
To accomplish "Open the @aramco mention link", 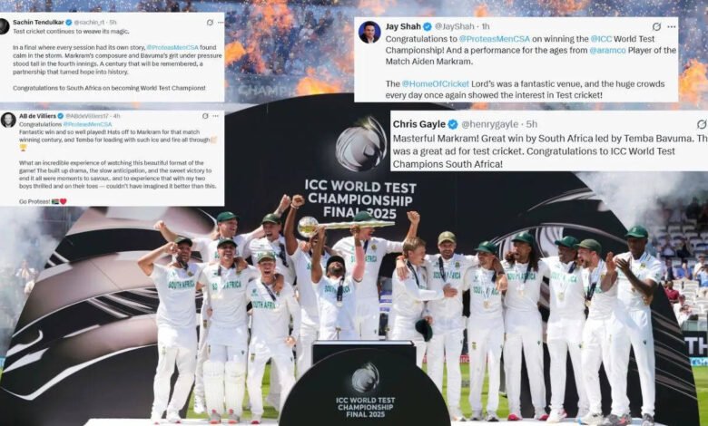I will [x=608, y=50].
